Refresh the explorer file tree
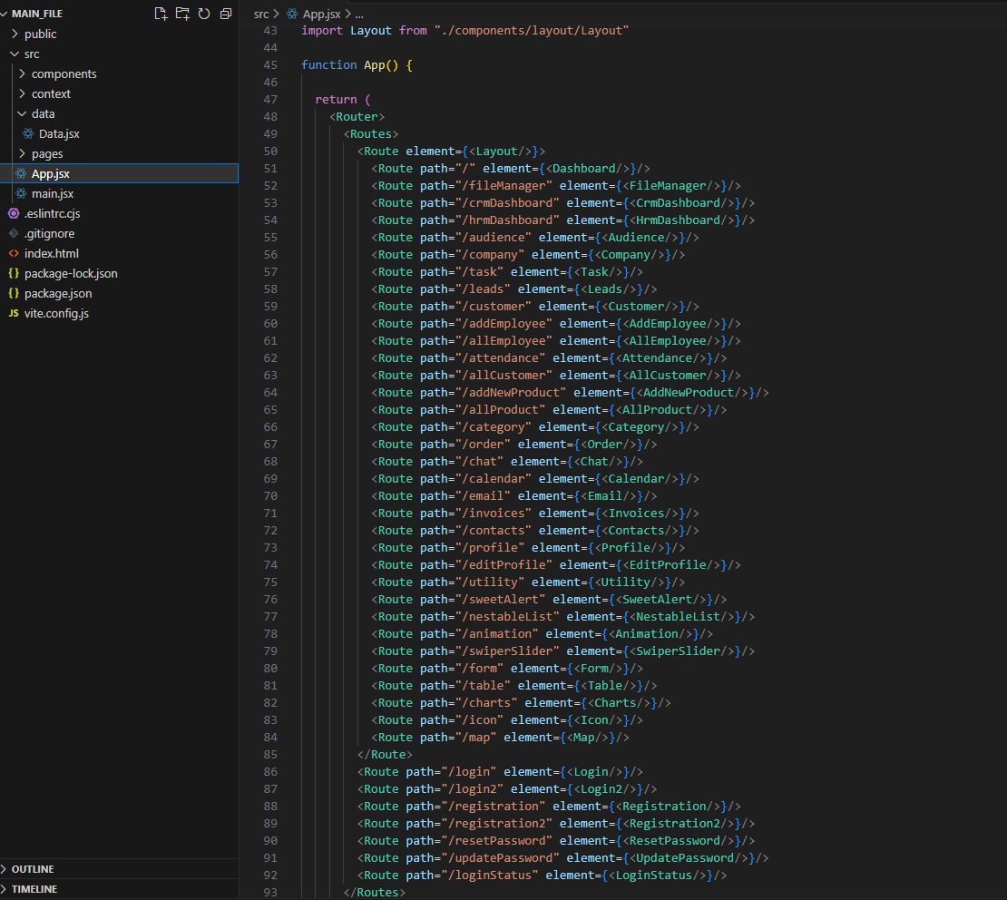 coord(204,14)
